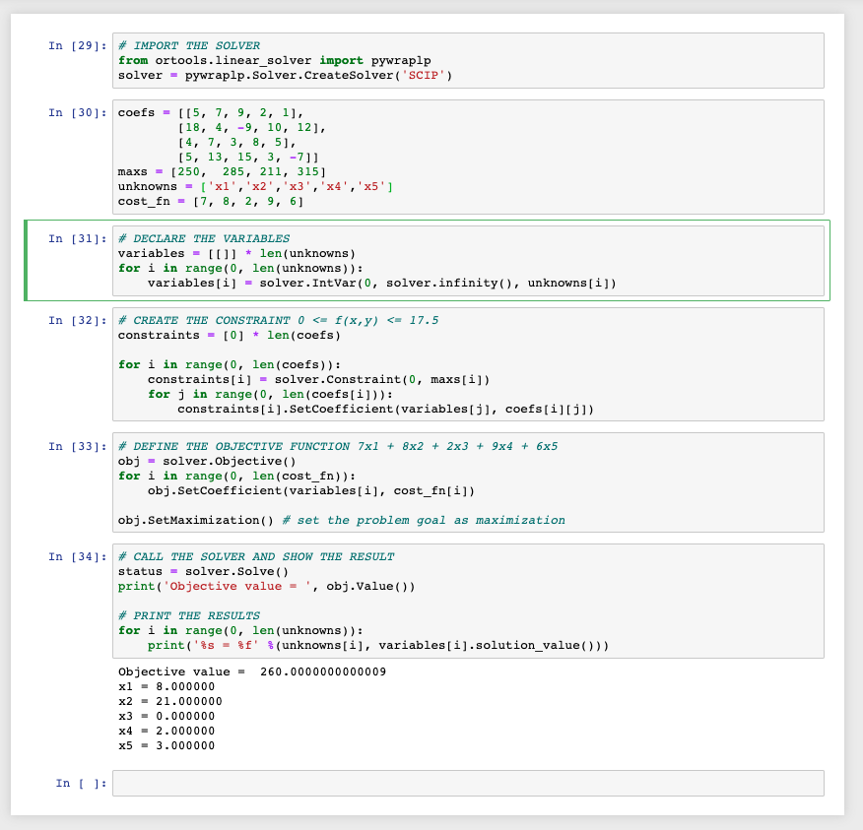Click the 'In [32]:' prompt label

(x=78, y=320)
